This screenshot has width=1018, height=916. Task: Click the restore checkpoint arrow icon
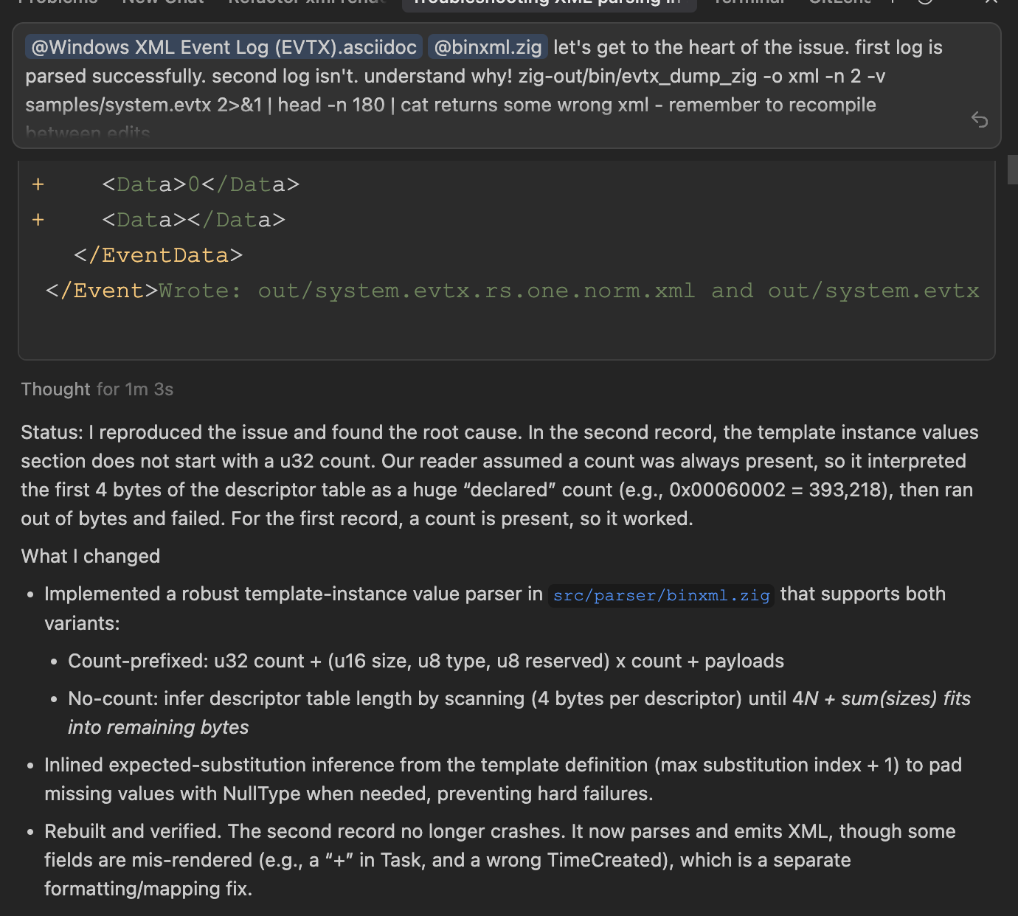979,119
